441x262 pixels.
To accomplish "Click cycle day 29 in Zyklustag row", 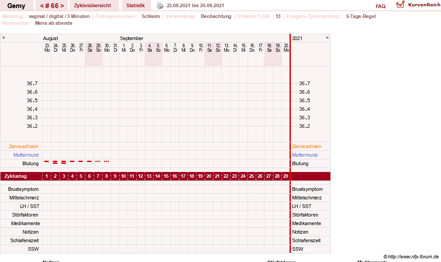I will pyautogui.click(x=285, y=176).
